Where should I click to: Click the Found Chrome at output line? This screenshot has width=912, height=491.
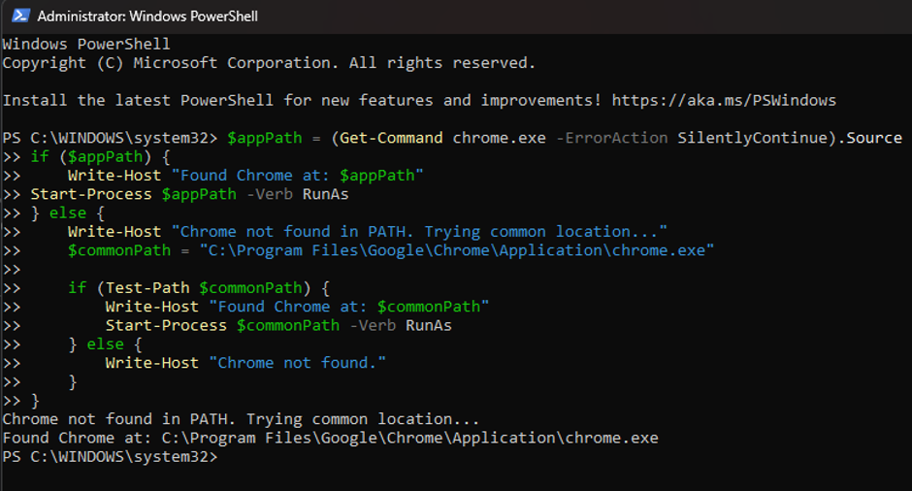coord(331,438)
